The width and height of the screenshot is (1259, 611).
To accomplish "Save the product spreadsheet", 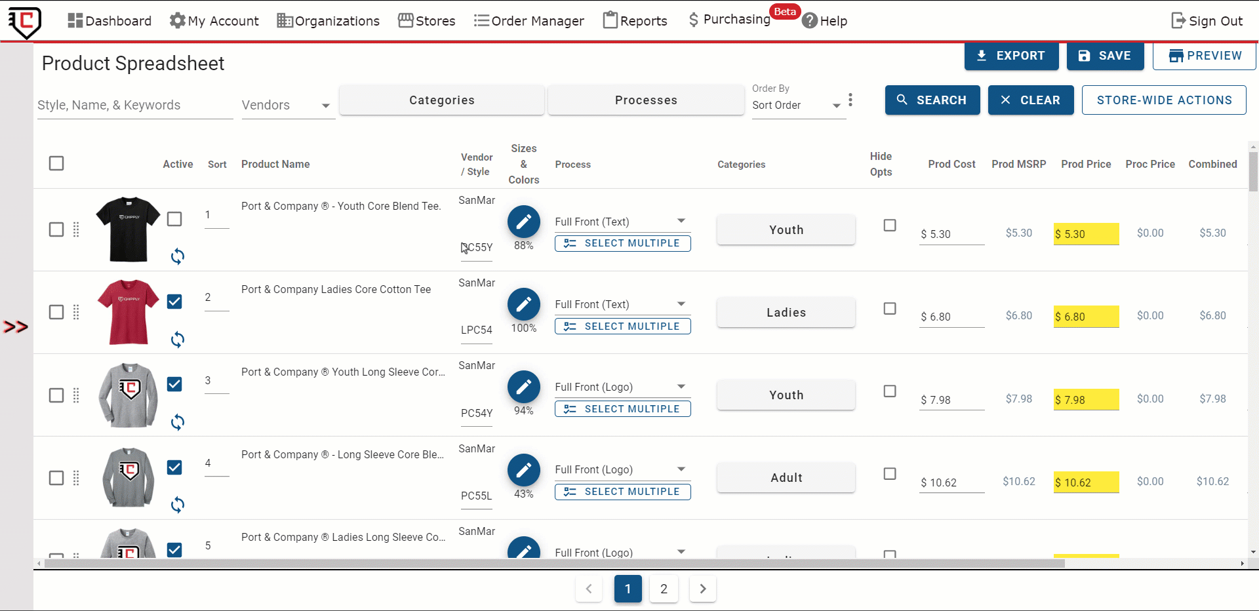I will coord(1105,56).
